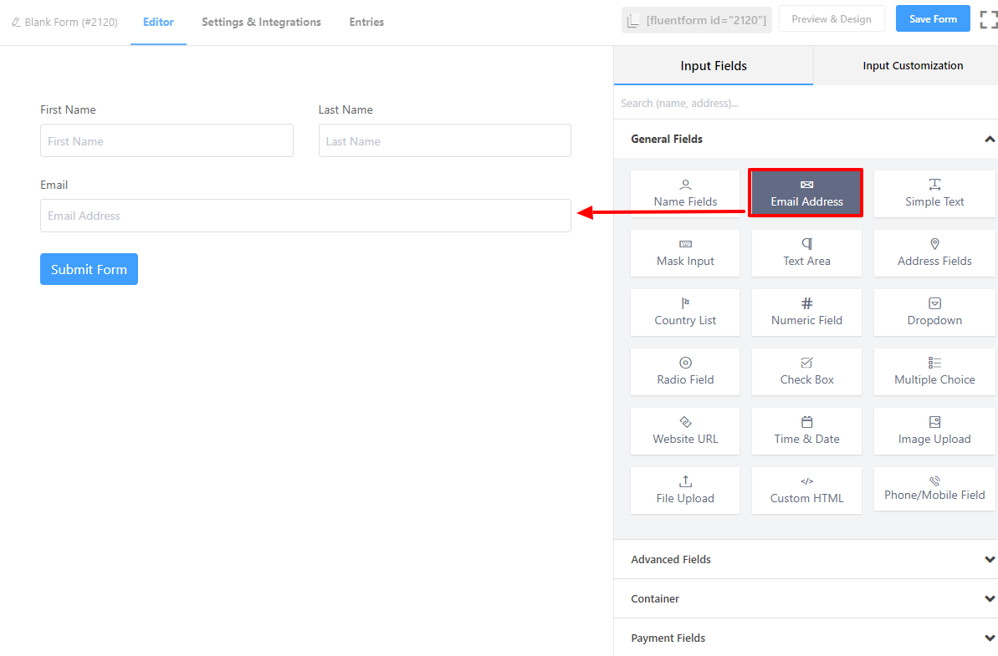Click the First Name input
This screenshot has width=998, height=656.
(x=166, y=140)
